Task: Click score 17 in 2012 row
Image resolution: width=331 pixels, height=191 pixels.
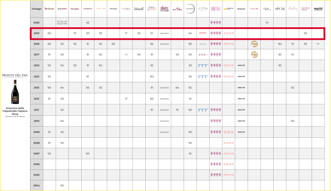Action: point(126,99)
